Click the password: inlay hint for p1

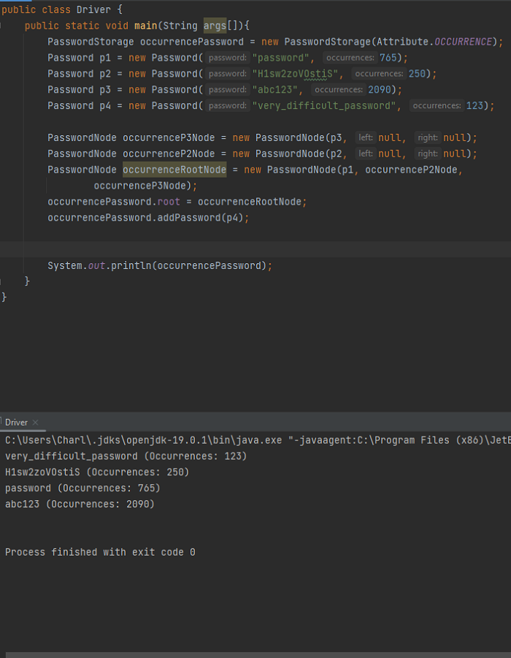click(x=228, y=58)
